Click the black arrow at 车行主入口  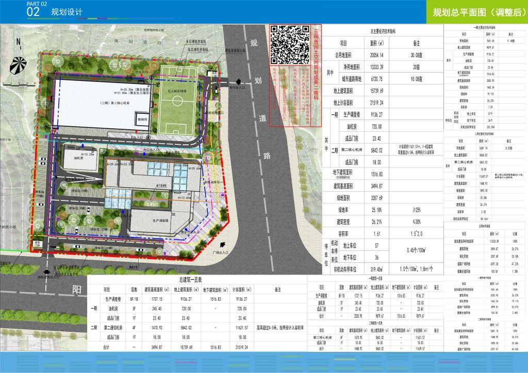coord(238,81)
